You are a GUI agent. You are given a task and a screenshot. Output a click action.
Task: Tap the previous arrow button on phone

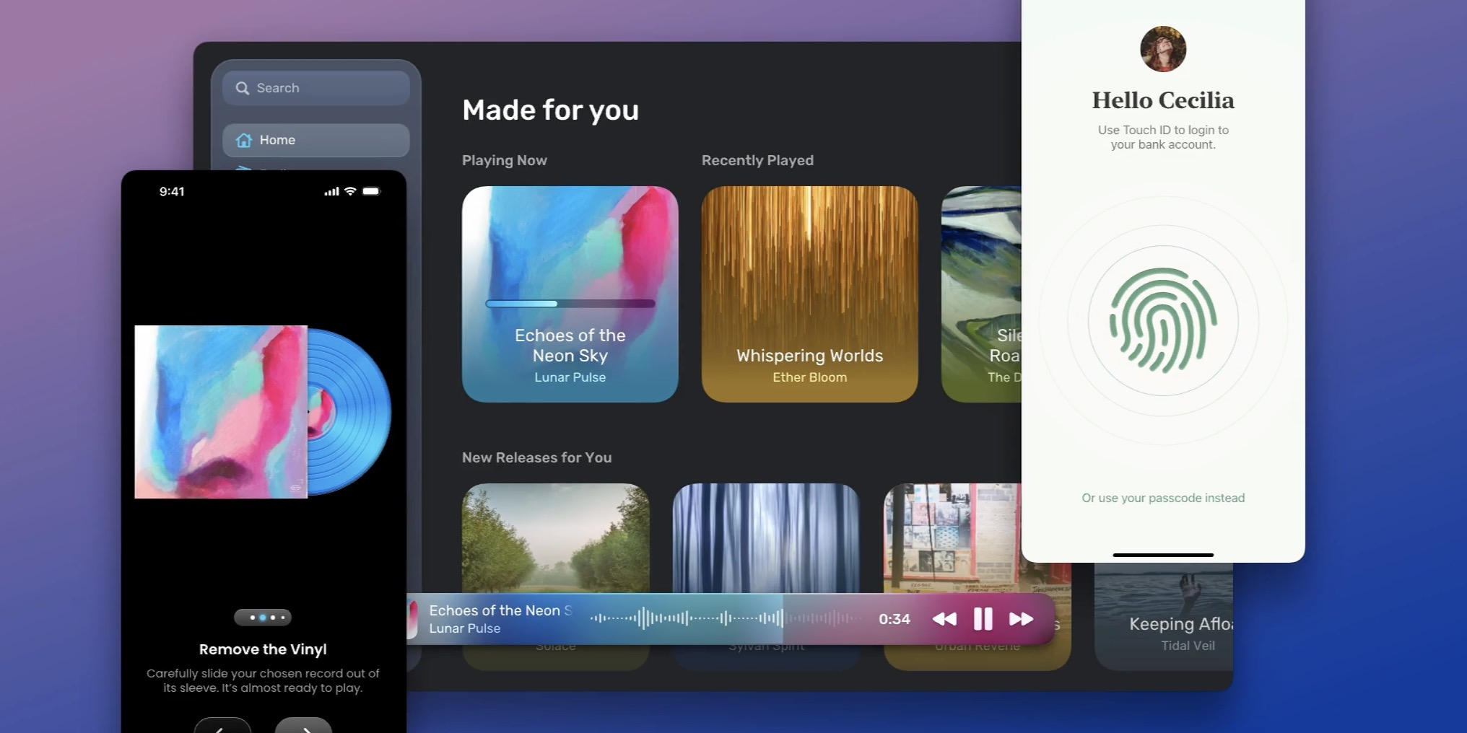coord(222,727)
